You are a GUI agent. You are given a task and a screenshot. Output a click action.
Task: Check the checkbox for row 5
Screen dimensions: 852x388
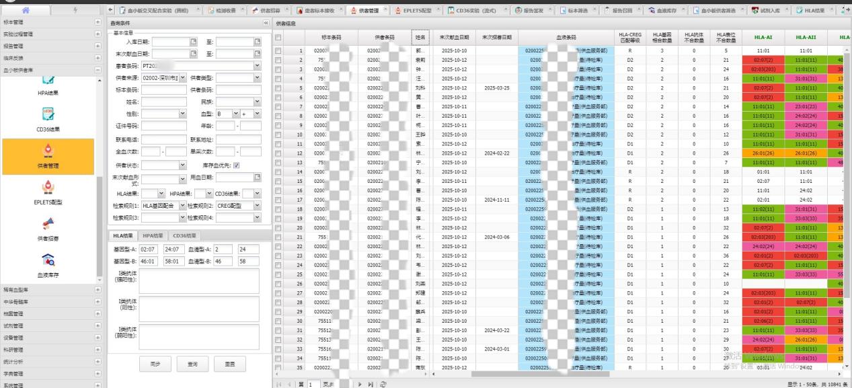point(278,87)
